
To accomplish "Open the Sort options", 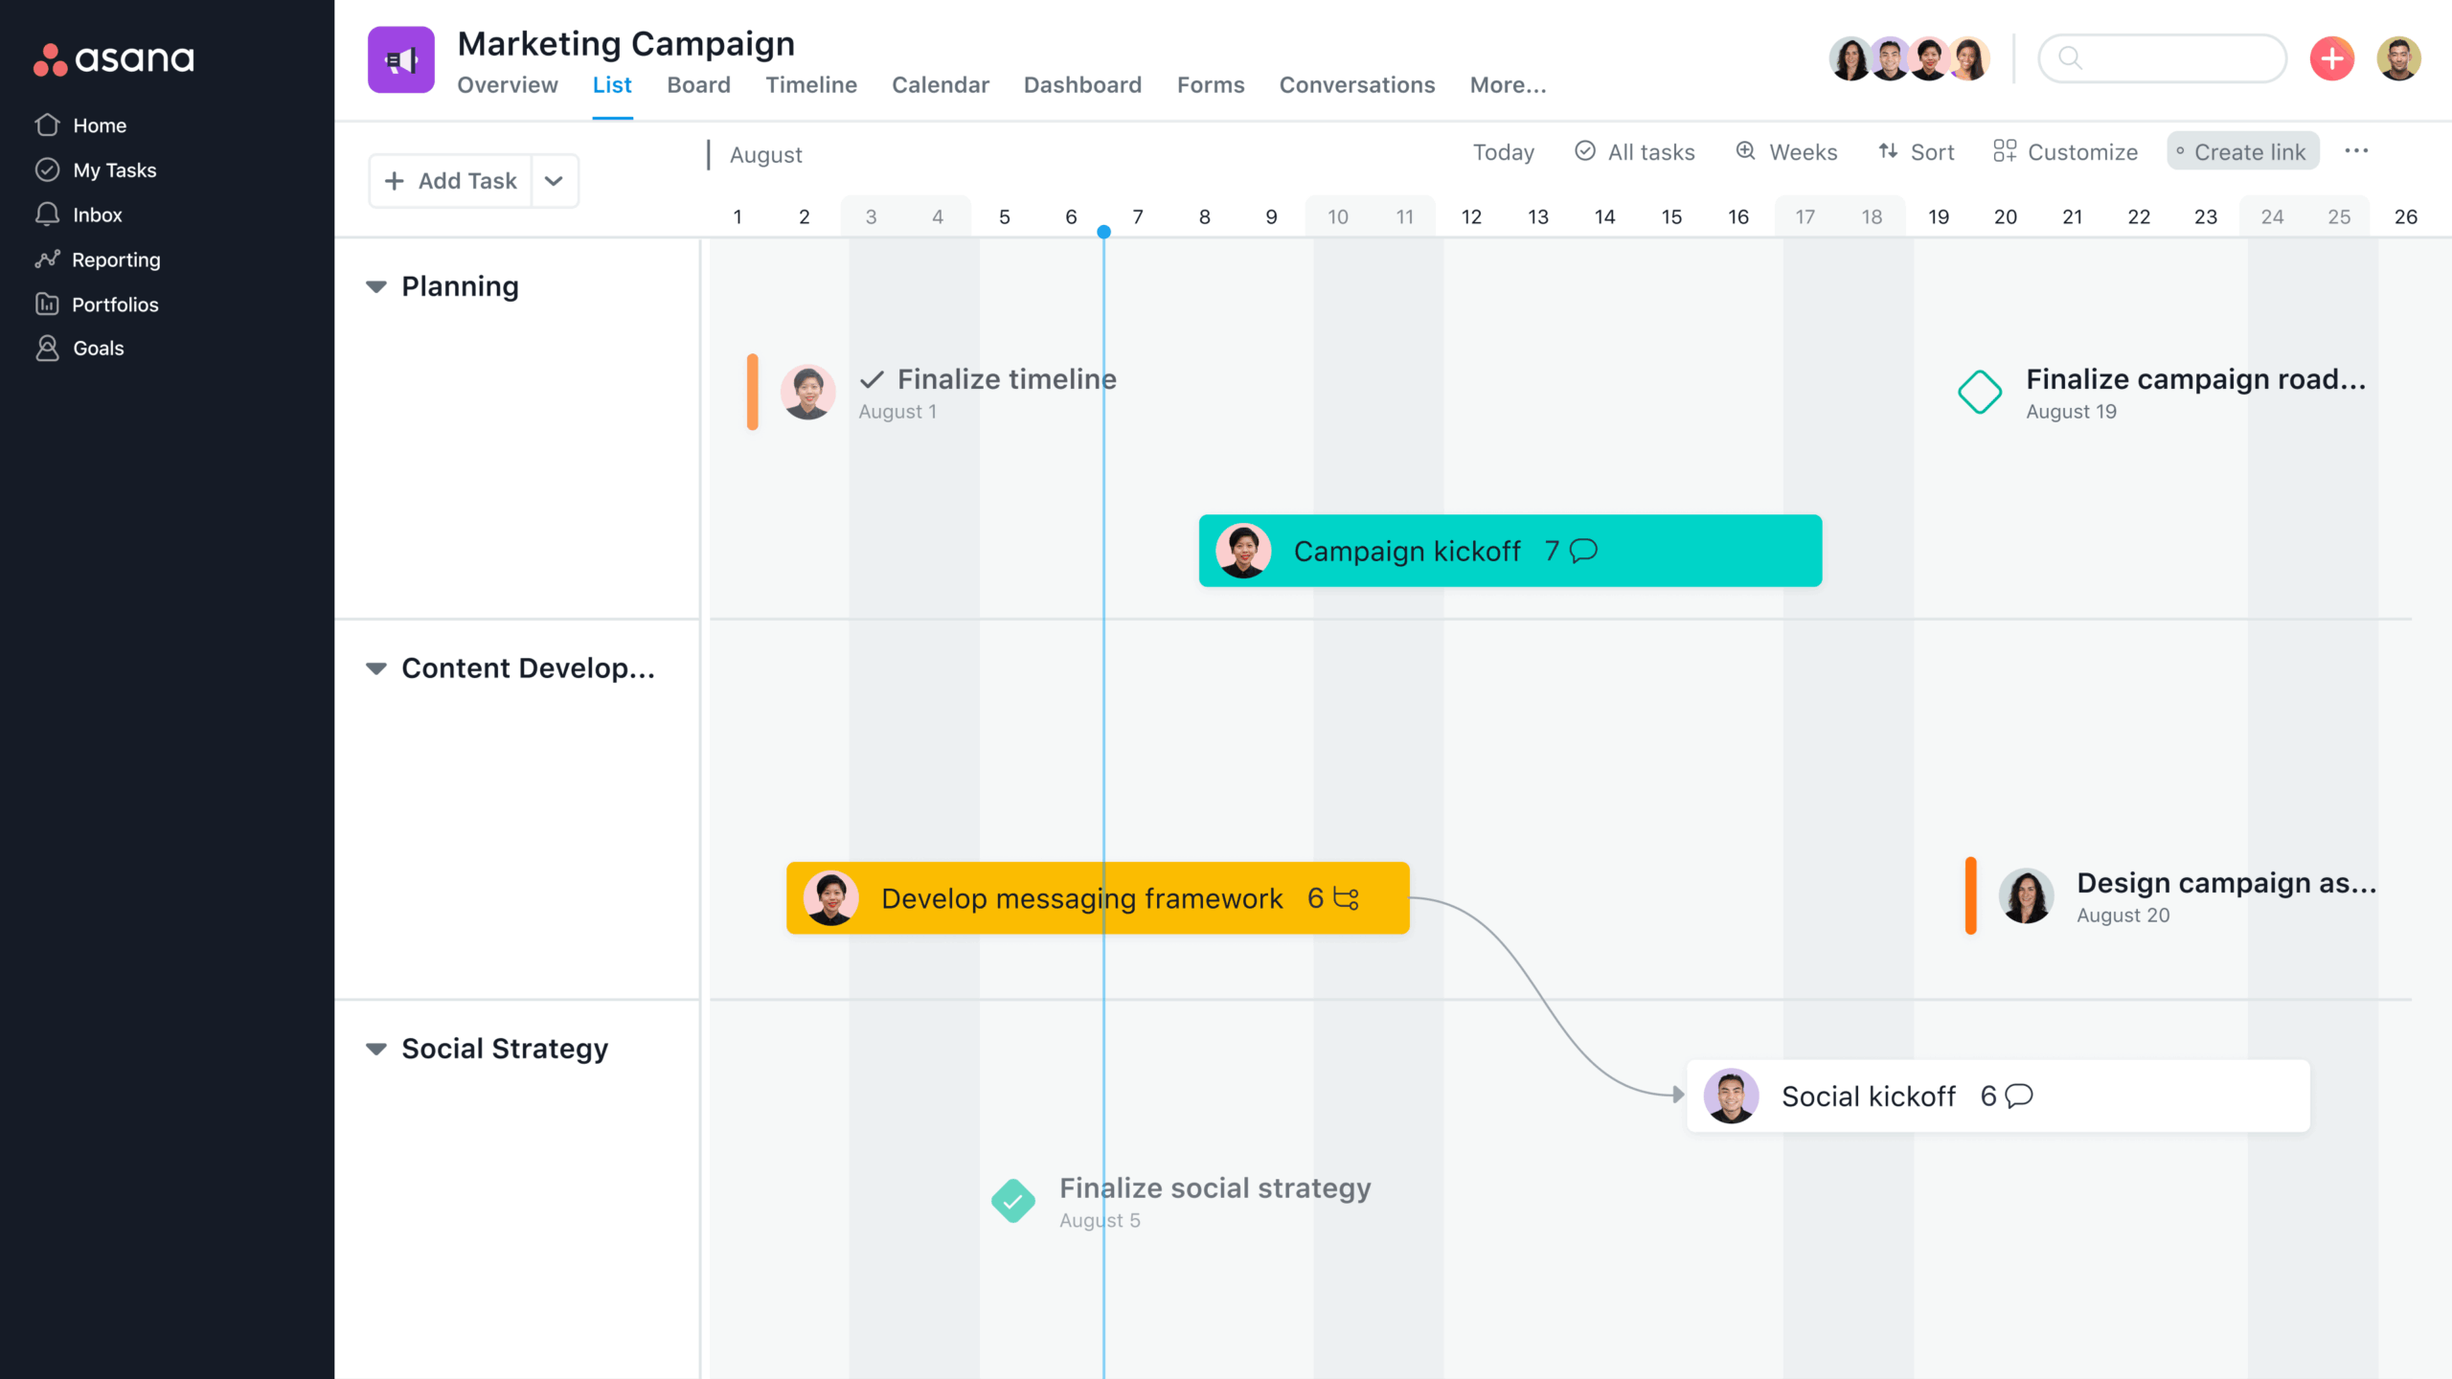I will [1916, 151].
